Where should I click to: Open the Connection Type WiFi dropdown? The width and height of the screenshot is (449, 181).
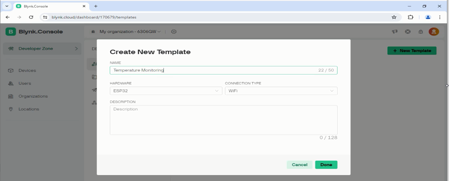281,91
